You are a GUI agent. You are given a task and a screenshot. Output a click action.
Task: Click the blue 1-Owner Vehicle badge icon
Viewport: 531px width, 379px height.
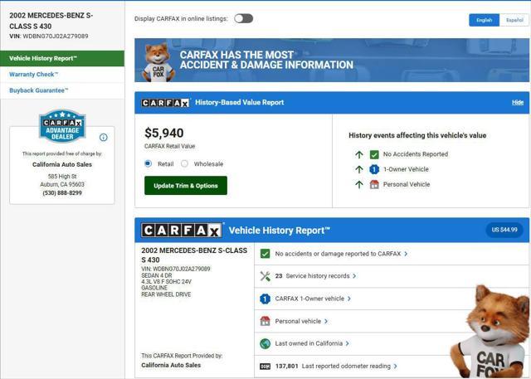point(374,169)
